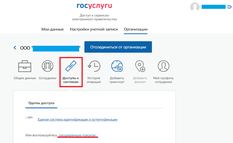Open the Общие данные briefcase icon
The image size is (233, 143).
[25, 66]
